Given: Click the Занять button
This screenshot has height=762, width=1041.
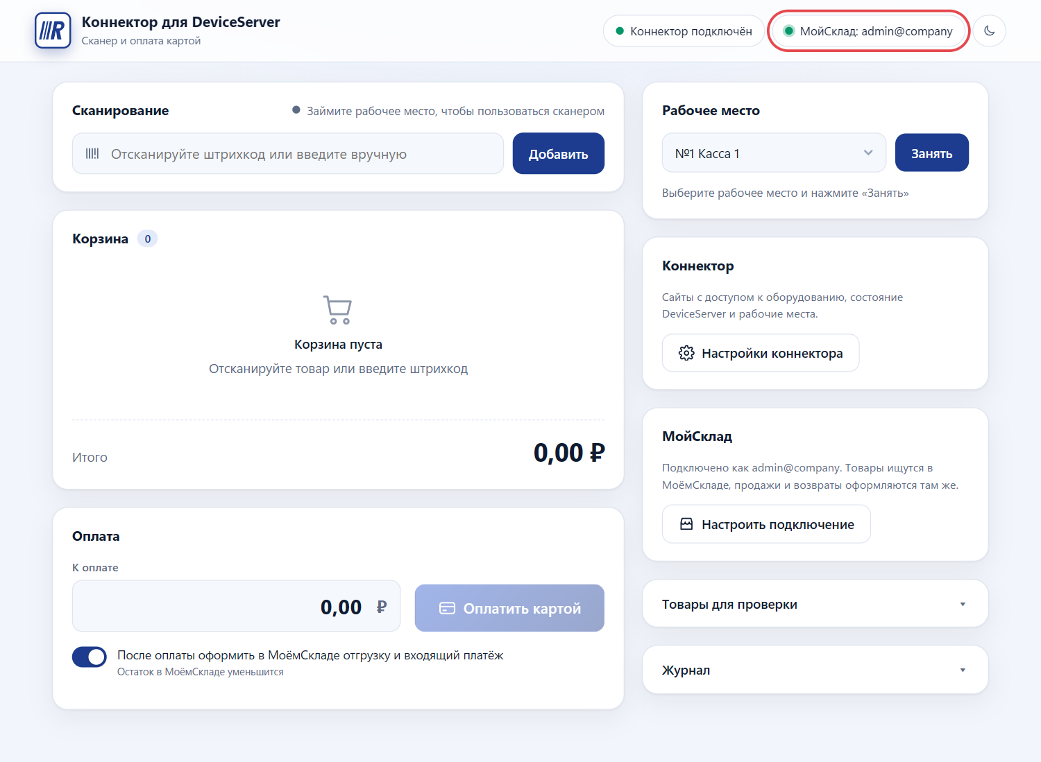Looking at the screenshot, I should (x=932, y=153).
